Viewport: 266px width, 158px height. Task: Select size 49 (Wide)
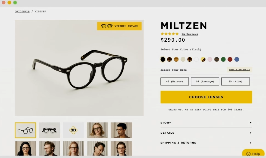coord(235,81)
